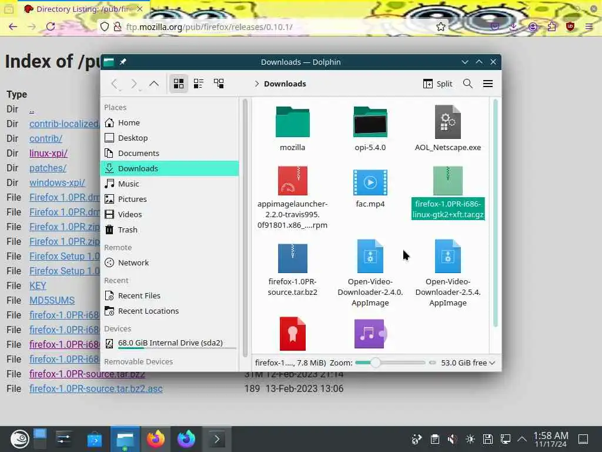Select AOL_Netscape.exe file icon
Screen dimensions: 602x452
pos(447,122)
